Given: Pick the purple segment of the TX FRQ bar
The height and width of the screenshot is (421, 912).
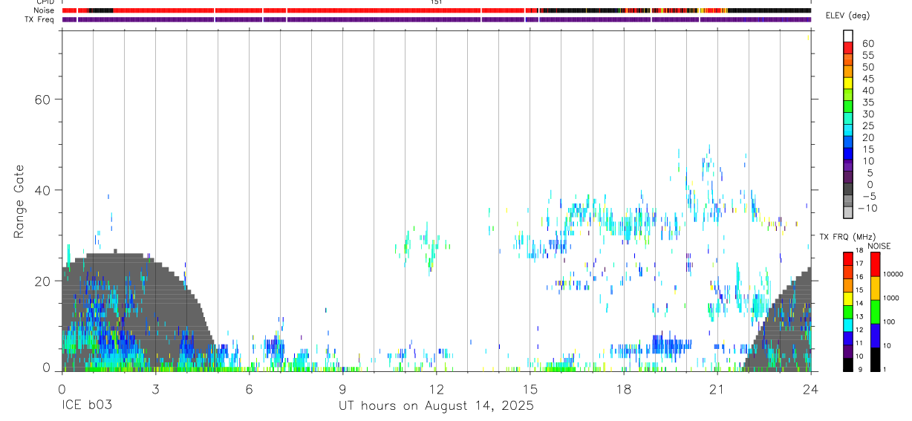Looking at the screenshot, I should point(847,350).
